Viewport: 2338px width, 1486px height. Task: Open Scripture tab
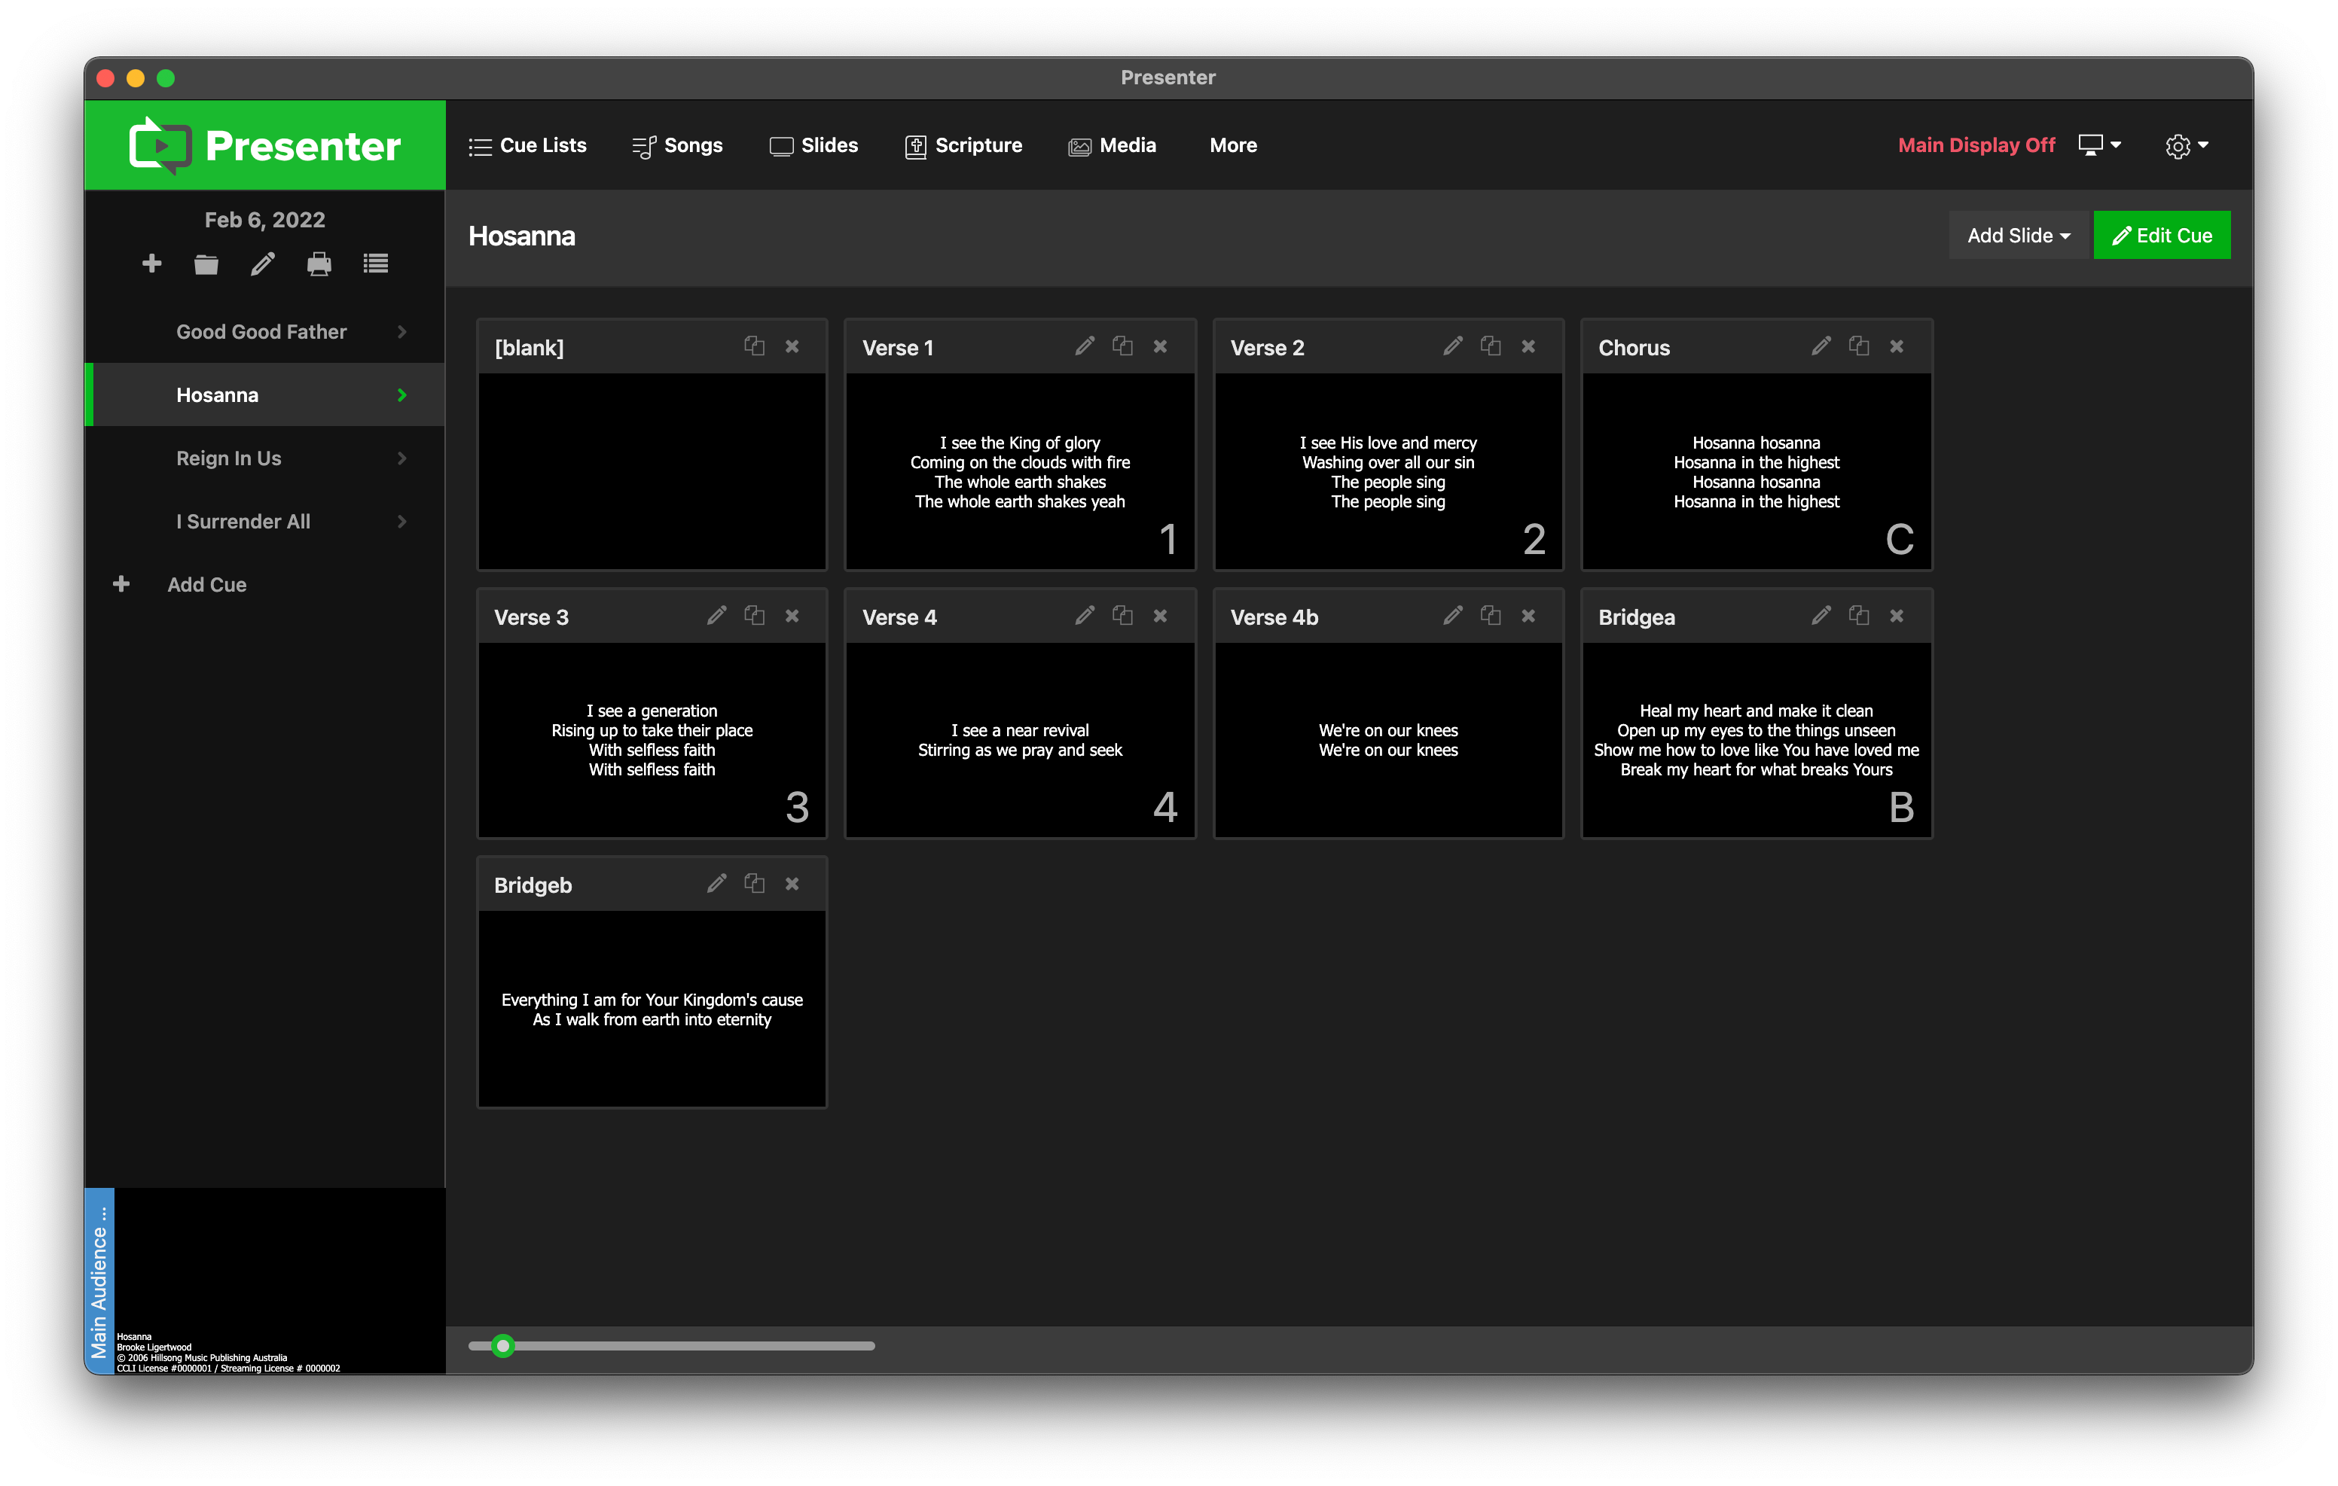click(961, 145)
